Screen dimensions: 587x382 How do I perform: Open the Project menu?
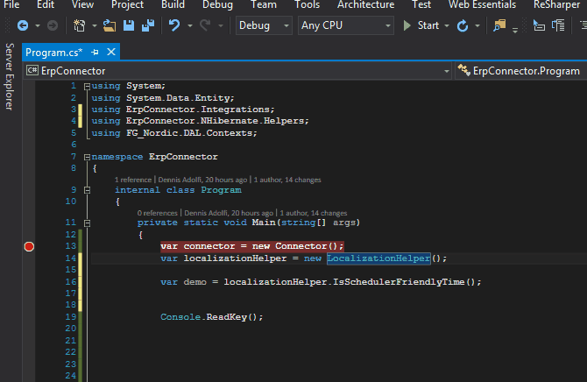[127, 4]
